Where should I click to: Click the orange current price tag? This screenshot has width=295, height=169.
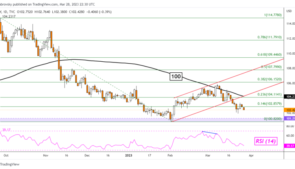coord(290,110)
